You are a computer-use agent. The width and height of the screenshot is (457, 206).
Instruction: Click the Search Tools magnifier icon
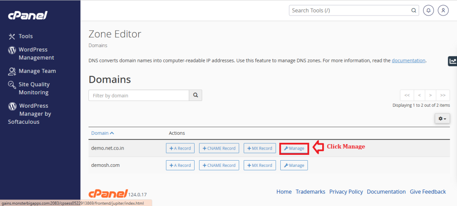click(414, 11)
